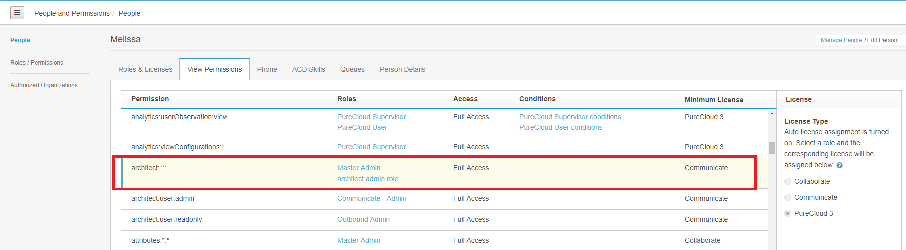Switch to the Roles & Licenses tab
The image size is (906, 250).
[145, 69]
